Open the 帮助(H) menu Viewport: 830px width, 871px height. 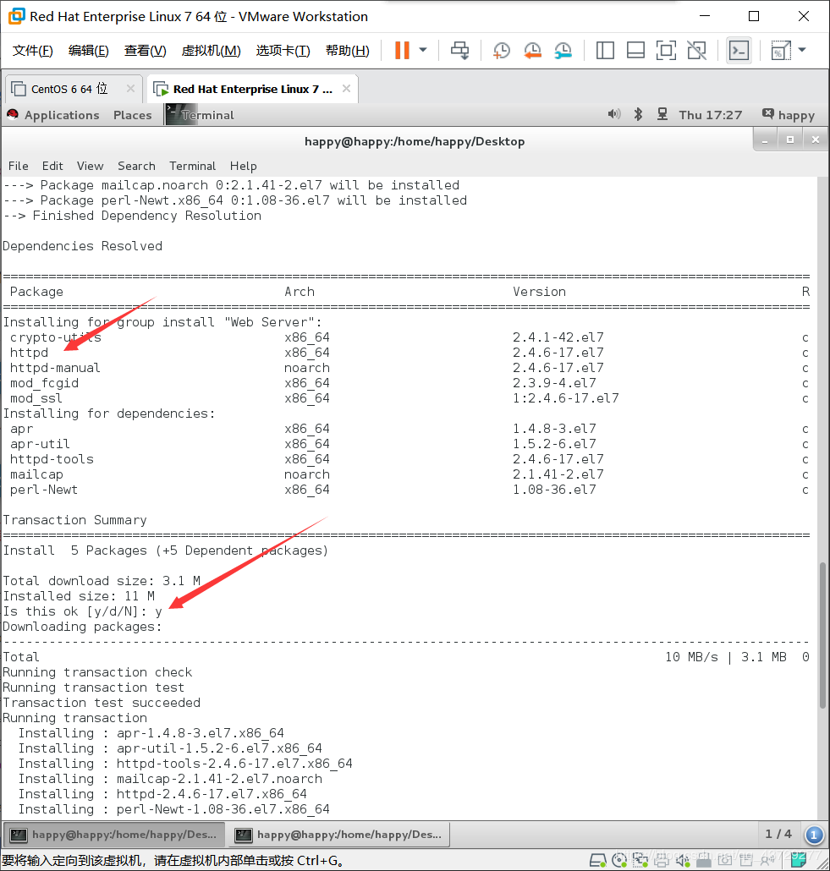click(348, 51)
